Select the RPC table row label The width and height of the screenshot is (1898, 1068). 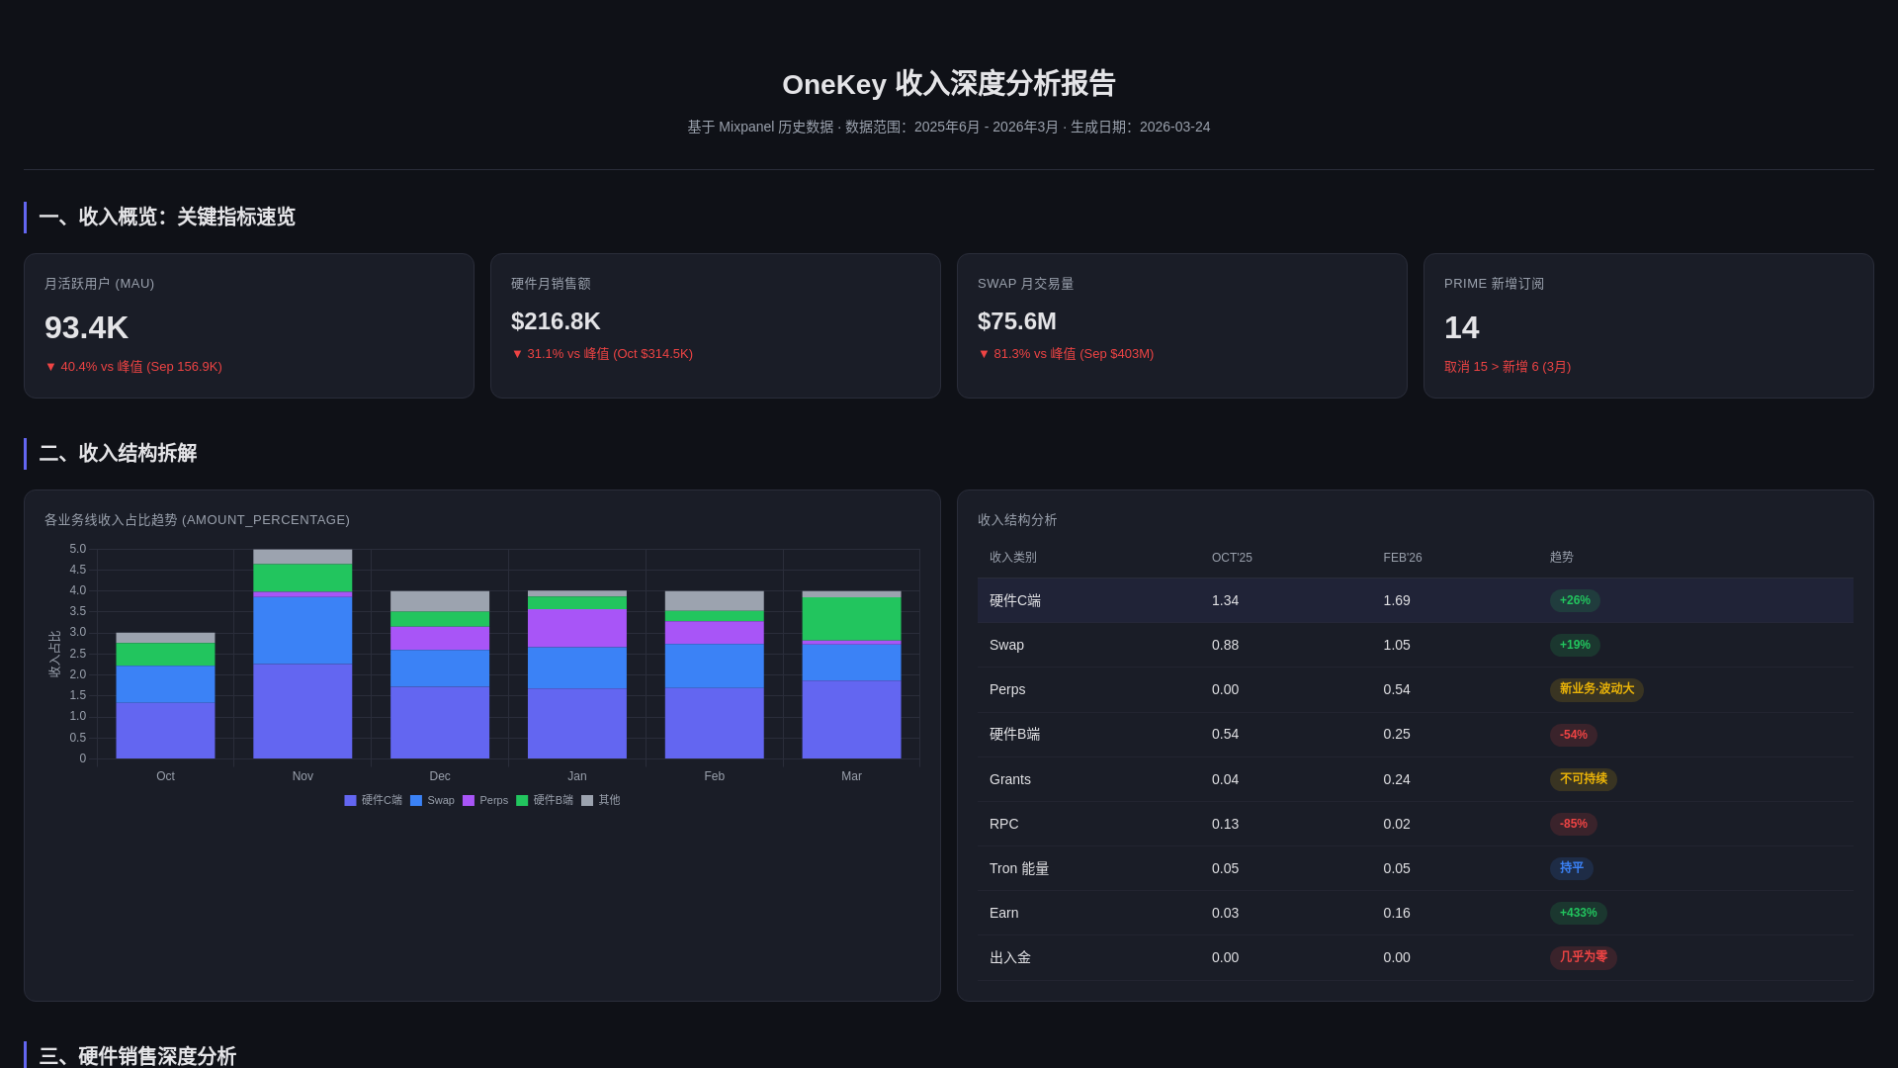click(1004, 824)
